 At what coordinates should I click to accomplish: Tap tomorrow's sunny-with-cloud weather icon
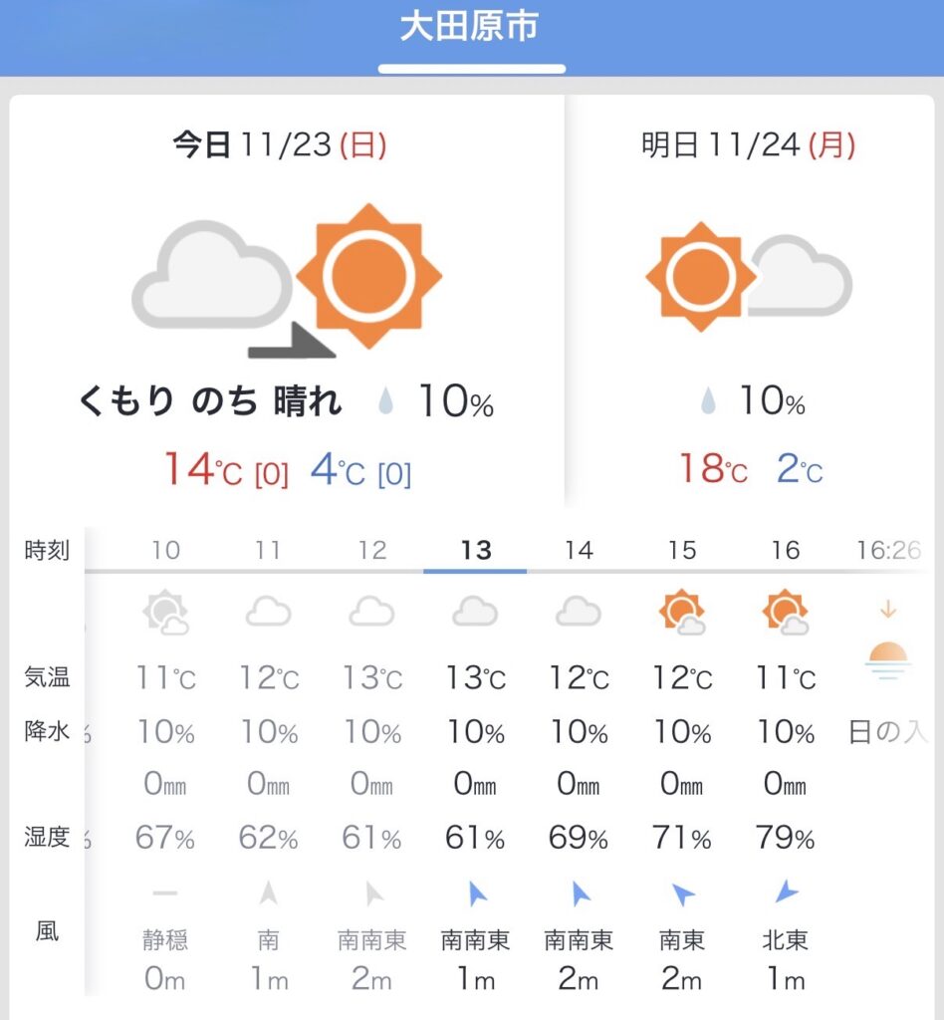(749, 276)
